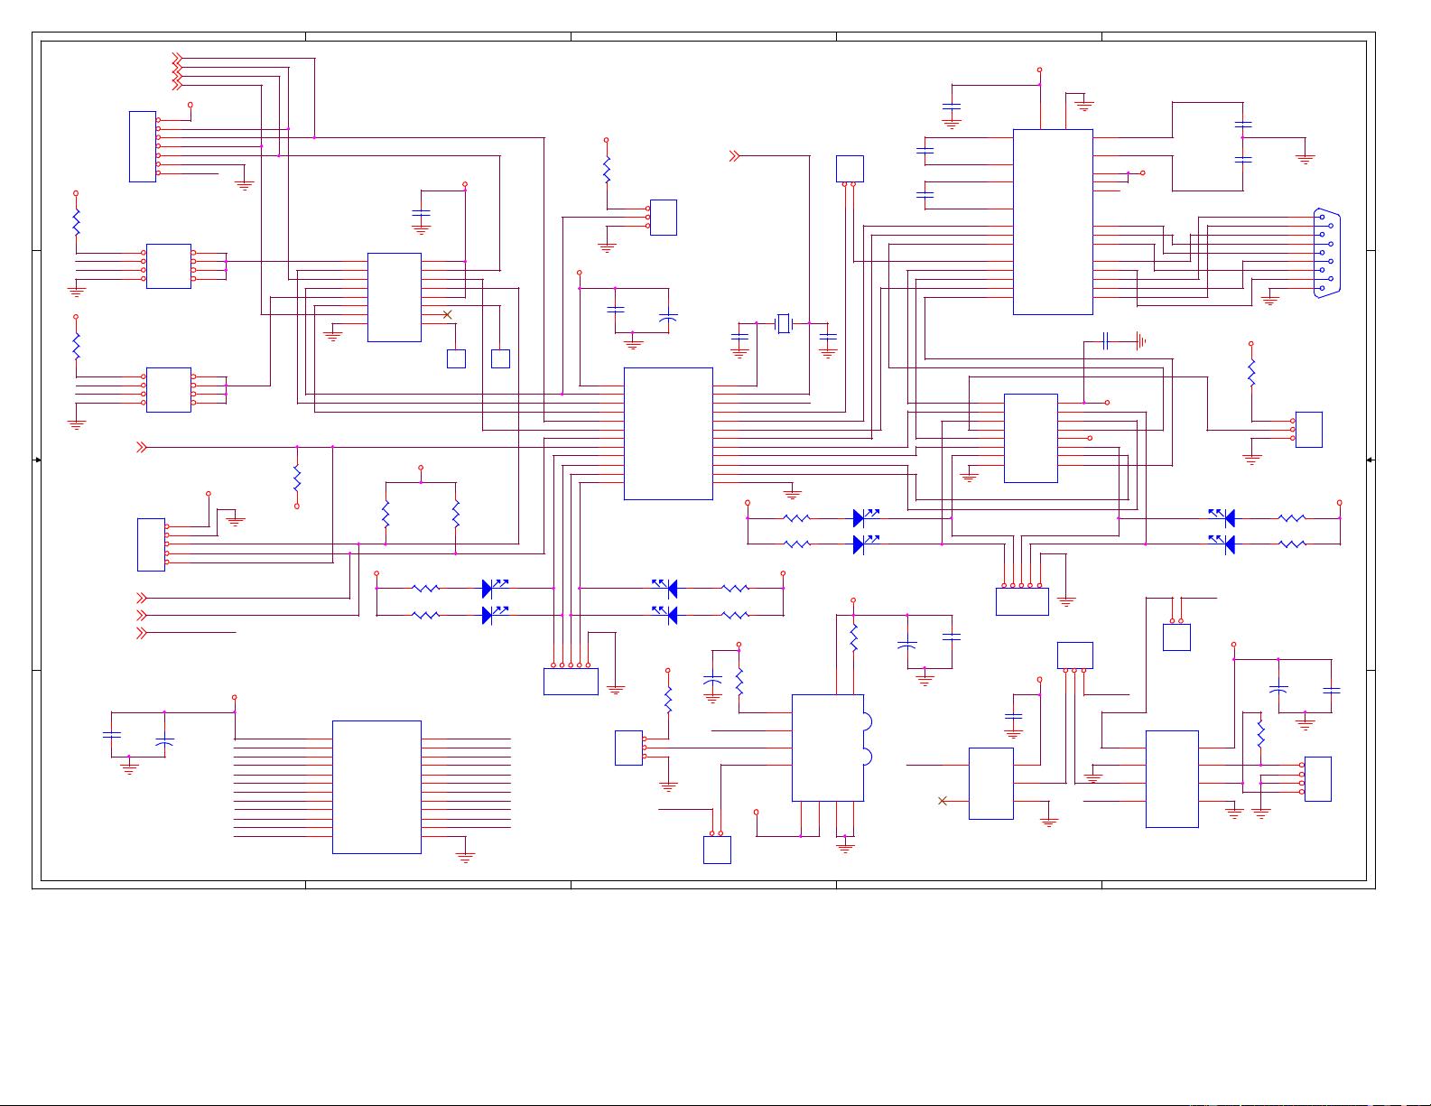
Task: Click the IC with two semicircle bumps
Action: click(828, 748)
